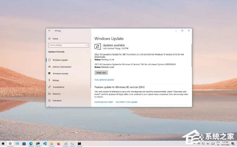Open the Activation page

(x=57, y=101)
